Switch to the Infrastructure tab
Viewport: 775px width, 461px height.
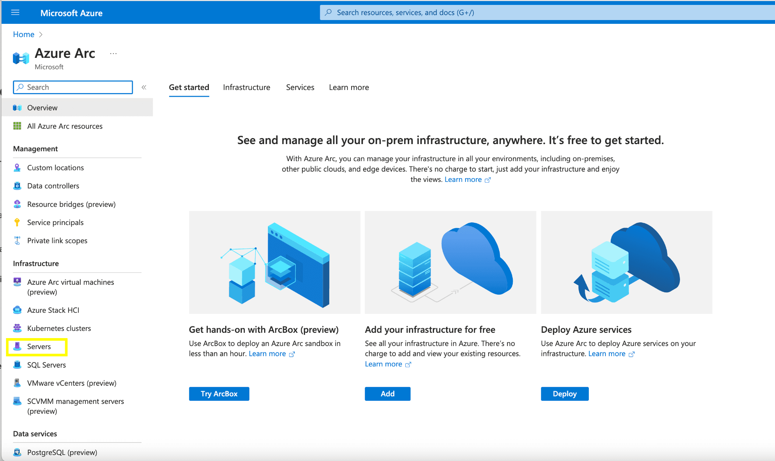(x=246, y=87)
